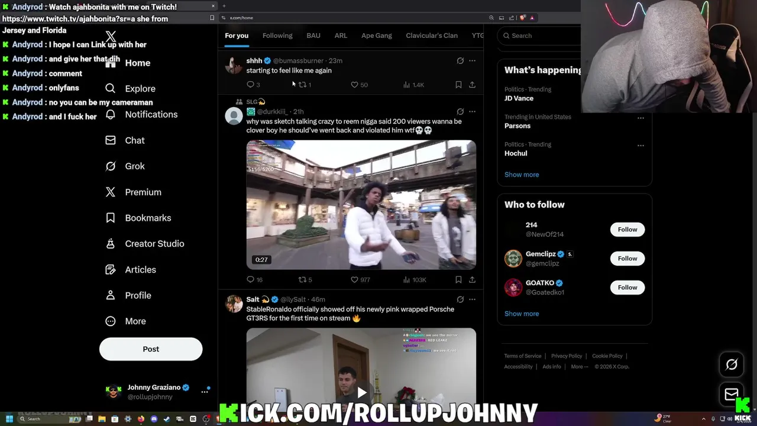Image resolution: width=757 pixels, height=426 pixels.
Task: Switch to the BAU tab
Action: click(x=313, y=35)
